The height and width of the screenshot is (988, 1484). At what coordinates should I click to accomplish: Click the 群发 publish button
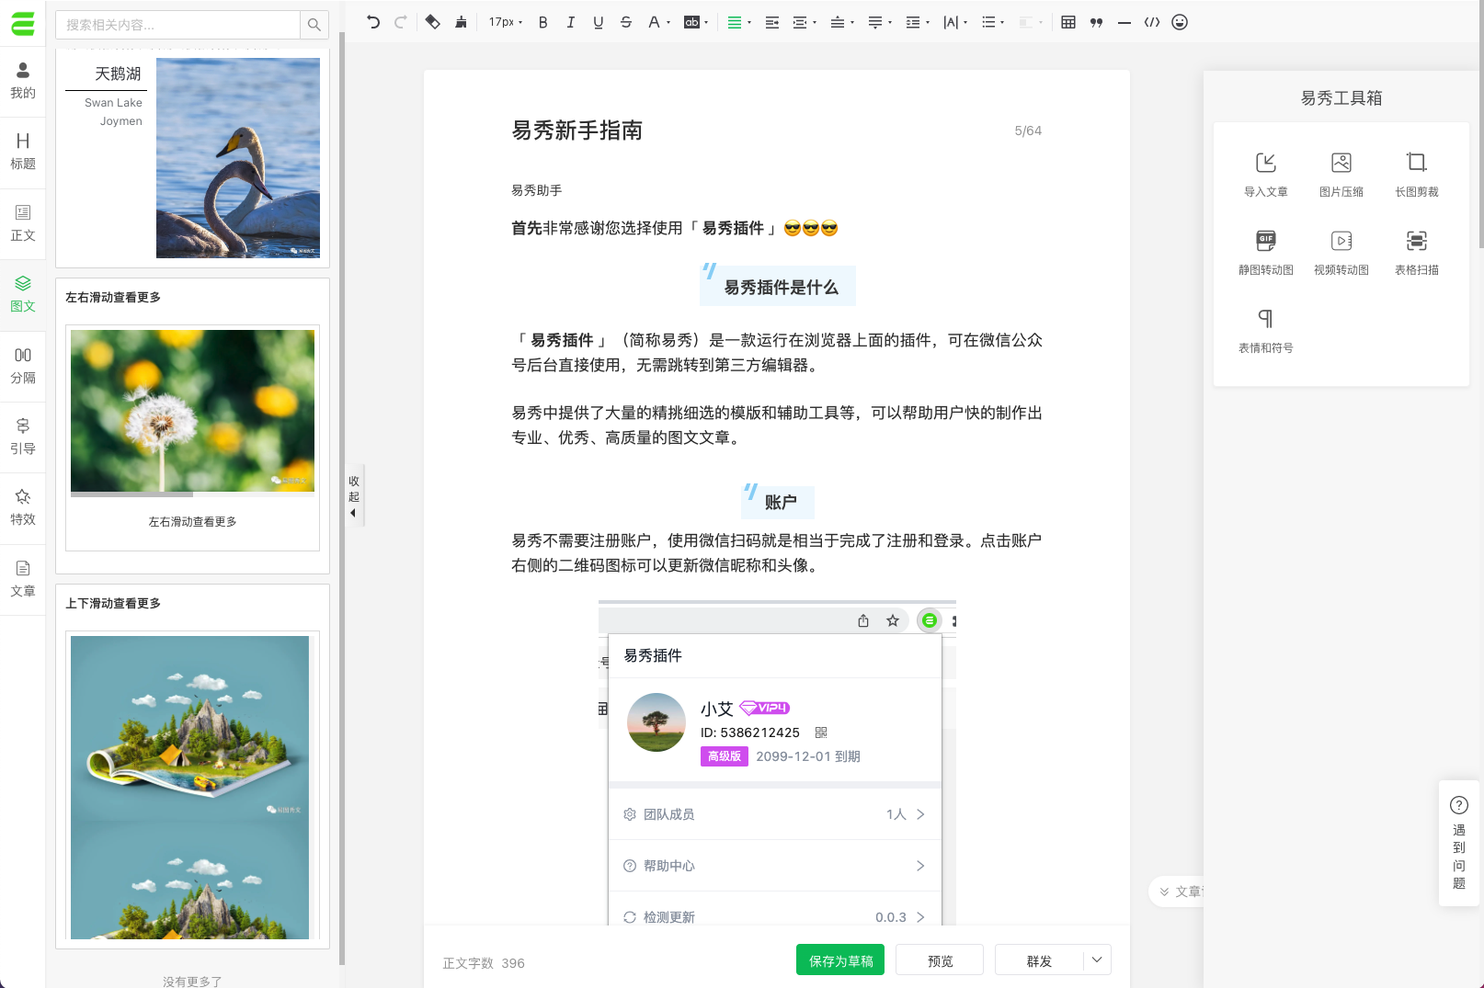(x=1039, y=960)
